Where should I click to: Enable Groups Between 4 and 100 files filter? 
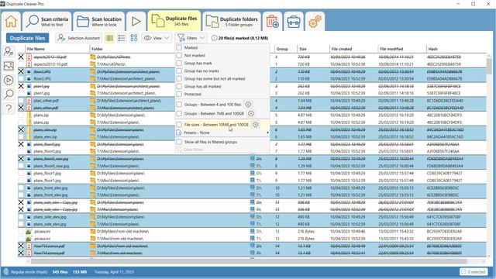[x=179, y=105]
